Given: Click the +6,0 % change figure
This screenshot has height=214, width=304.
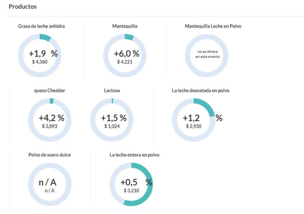Looking at the screenshot, I should click(127, 54).
